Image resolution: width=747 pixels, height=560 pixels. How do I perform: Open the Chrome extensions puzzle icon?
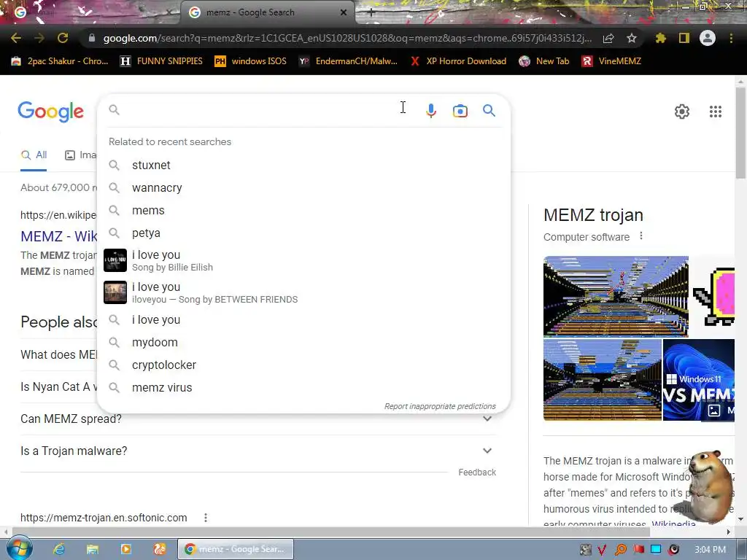pos(660,38)
